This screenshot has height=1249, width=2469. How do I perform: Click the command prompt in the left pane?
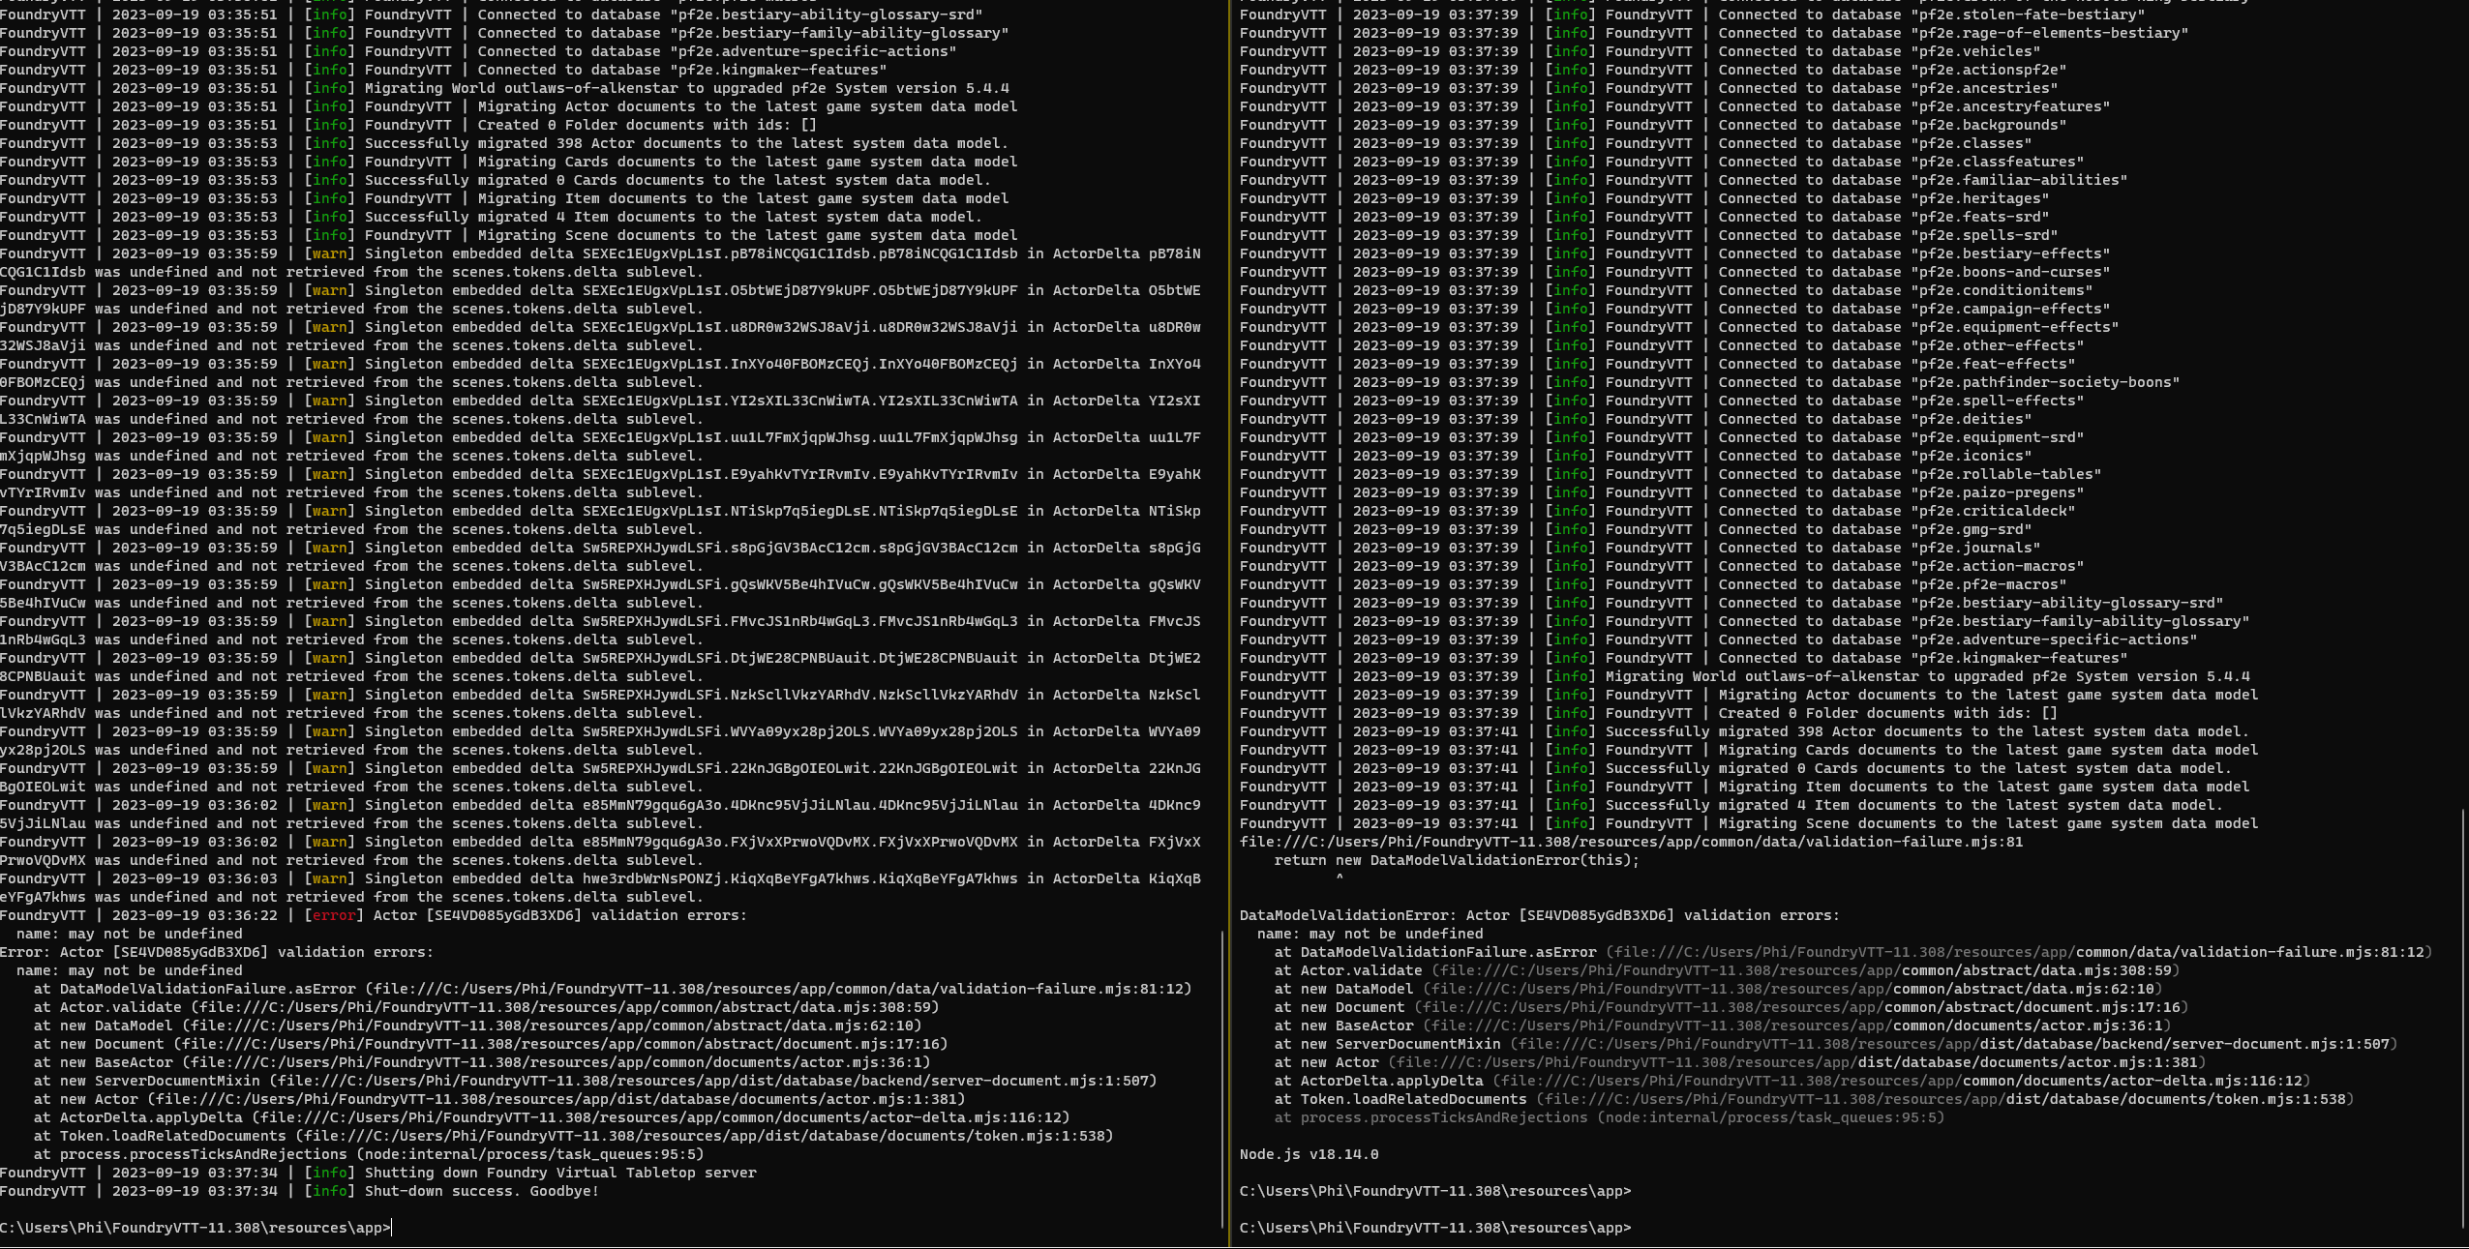[x=194, y=1227]
